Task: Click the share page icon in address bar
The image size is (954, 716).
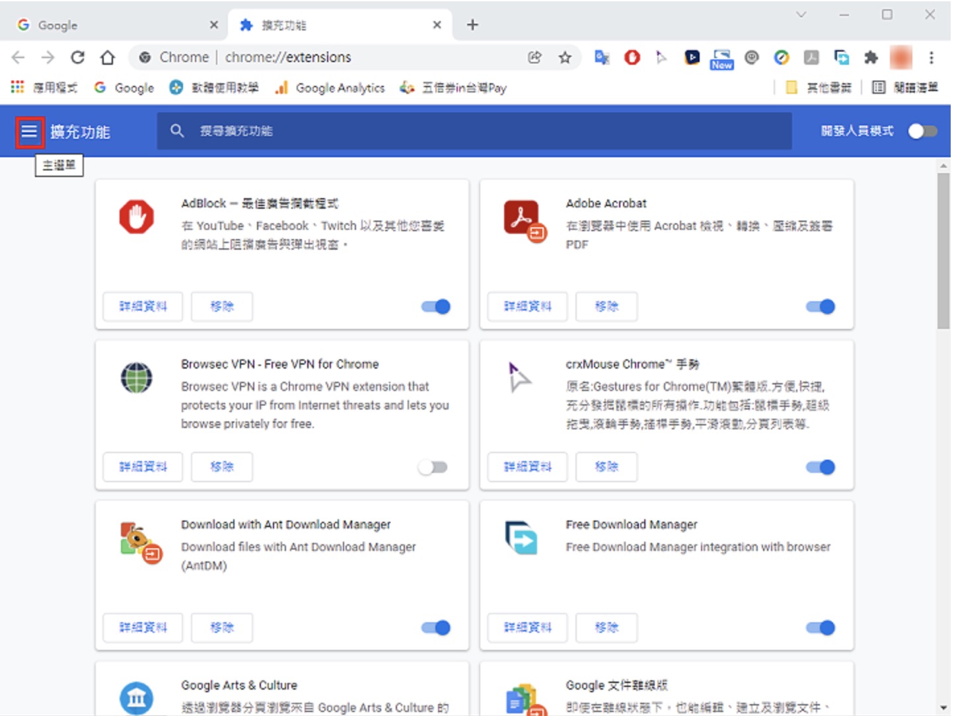Action: coord(534,57)
